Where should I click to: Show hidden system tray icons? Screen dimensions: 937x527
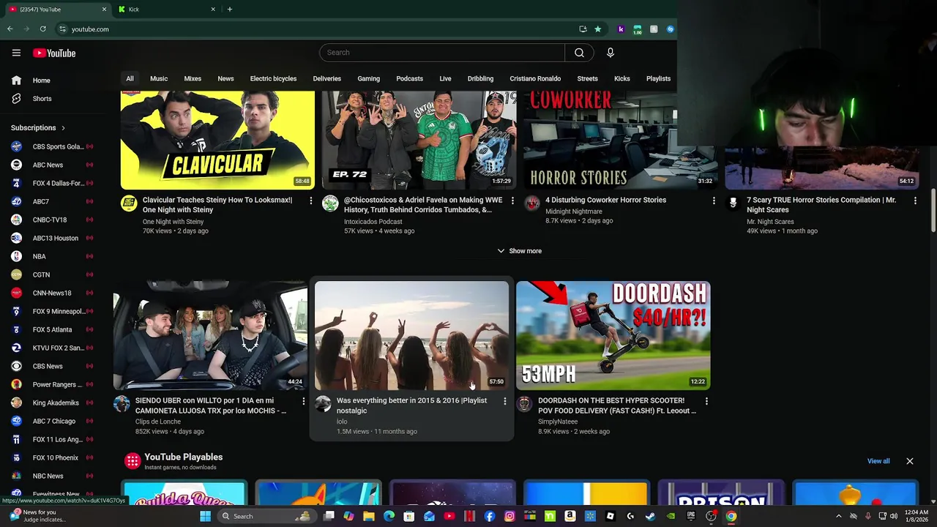839,516
